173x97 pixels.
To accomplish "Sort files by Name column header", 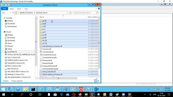I will pyautogui.click(x=42, y=17).
